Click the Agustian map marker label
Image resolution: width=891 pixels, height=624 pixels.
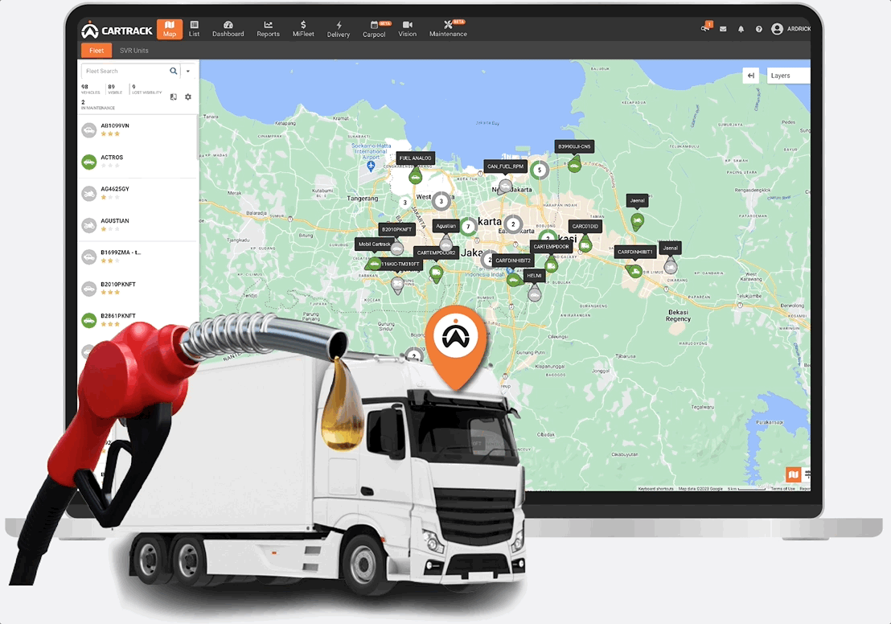tap(445, 226)
